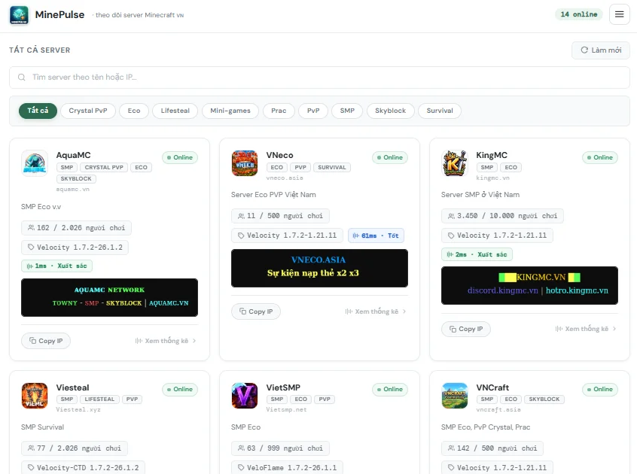Copy IP of KingMC server

[466, 329]
